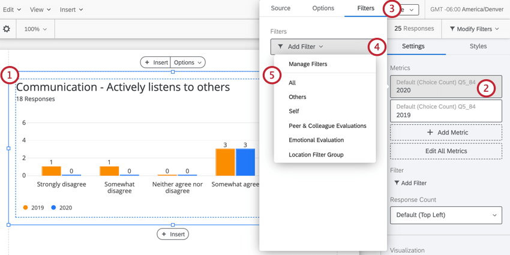Switch to the Source tab
Screen dimensions: 510x255
[x=280, y=8]
